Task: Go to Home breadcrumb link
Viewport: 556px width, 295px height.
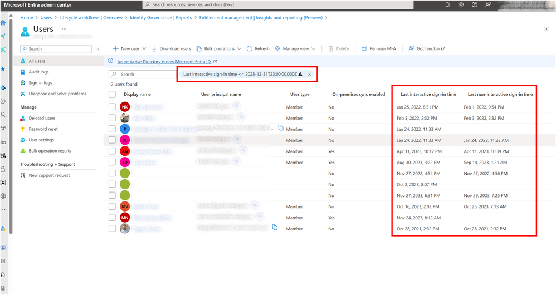Action: tap(27, 17)
